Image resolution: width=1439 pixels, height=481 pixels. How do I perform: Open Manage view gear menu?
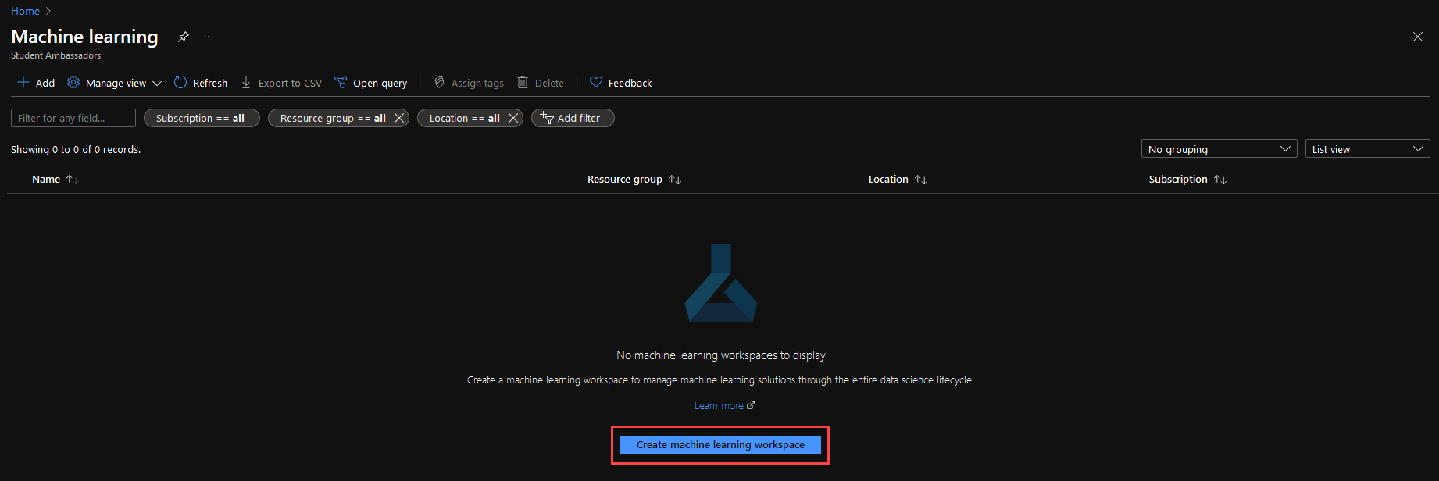(114, 83)
